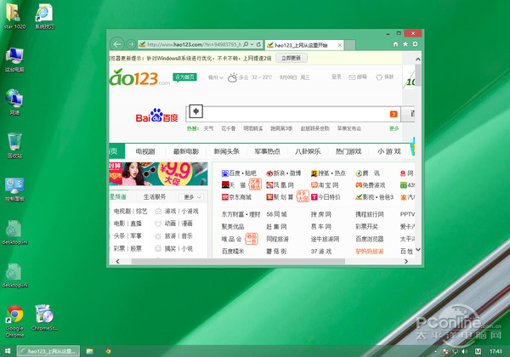Open the 回收站 recycle bin icon
510x357 pixels.
14,145
